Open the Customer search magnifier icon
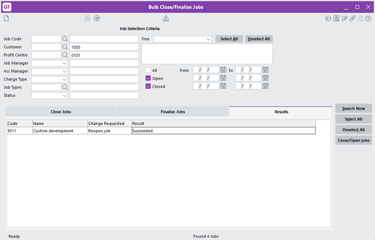This screenshot has height=240, width=375. tap(65, 47)
